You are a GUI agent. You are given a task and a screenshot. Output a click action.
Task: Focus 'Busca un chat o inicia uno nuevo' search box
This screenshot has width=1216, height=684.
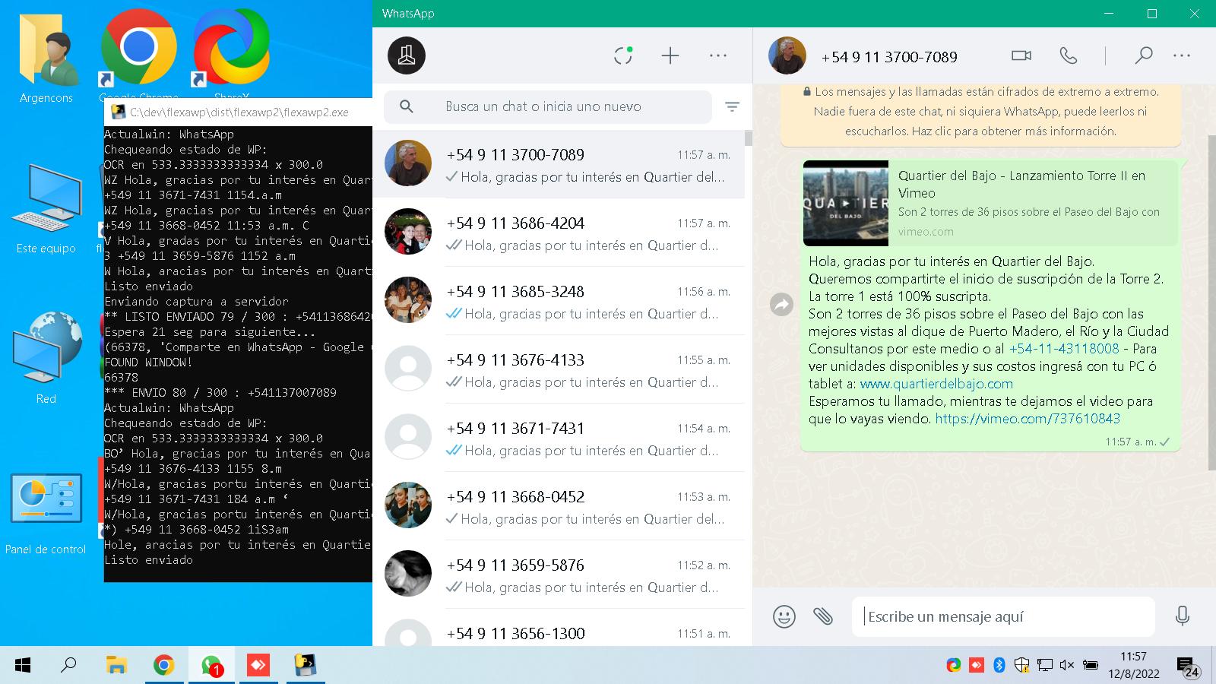[548, 106]
